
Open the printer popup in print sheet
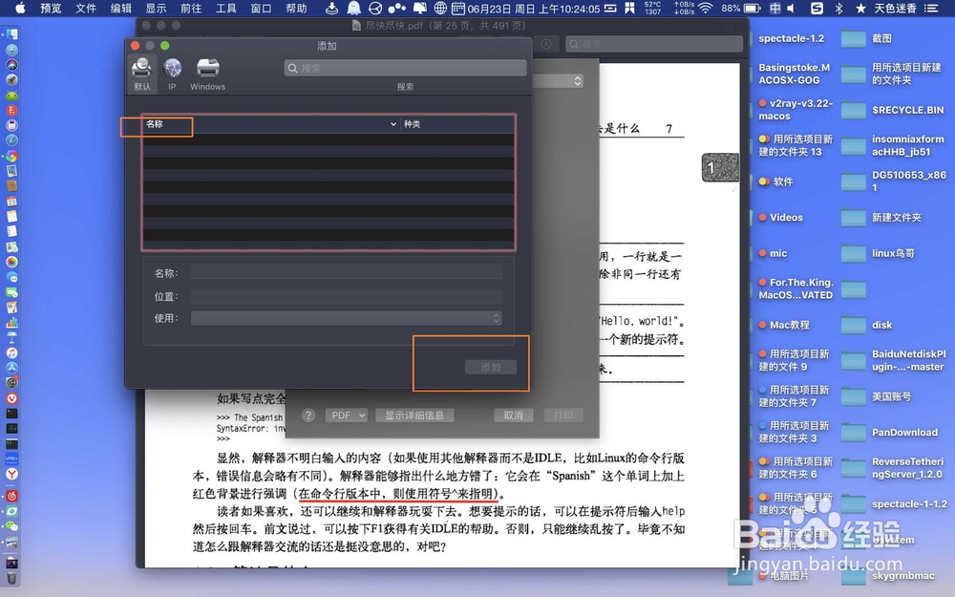(559, 80)
